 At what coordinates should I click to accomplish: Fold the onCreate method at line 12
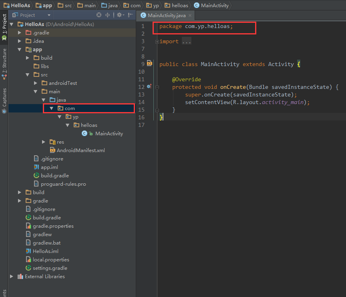(157, 87)
